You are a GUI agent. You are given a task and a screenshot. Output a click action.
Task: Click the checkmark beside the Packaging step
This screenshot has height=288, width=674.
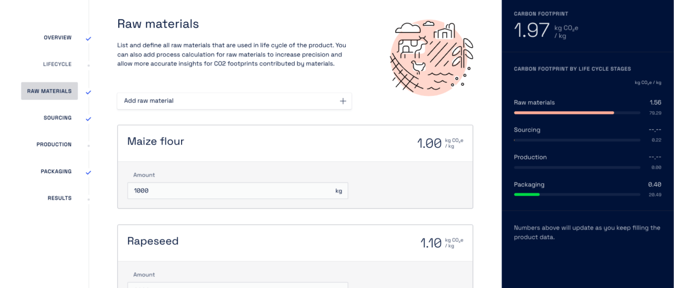(x=88, y=172)
